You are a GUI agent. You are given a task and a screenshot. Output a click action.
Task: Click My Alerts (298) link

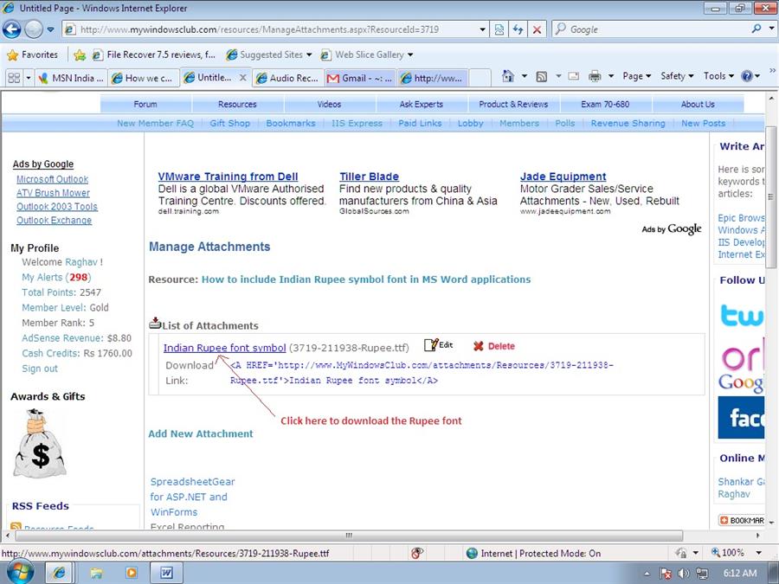56,277
